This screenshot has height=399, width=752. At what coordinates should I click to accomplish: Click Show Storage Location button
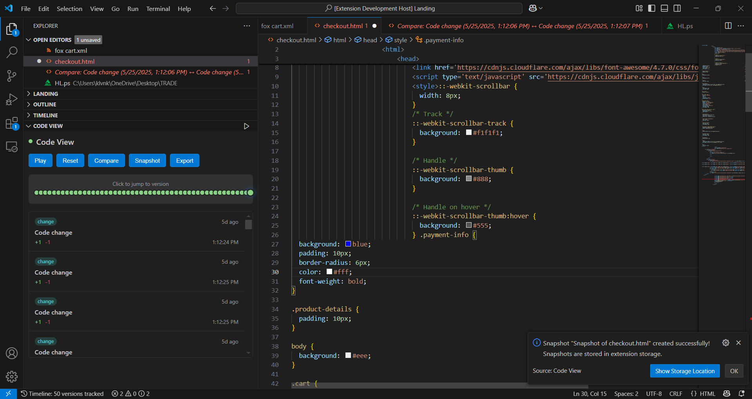coord(685,371)
